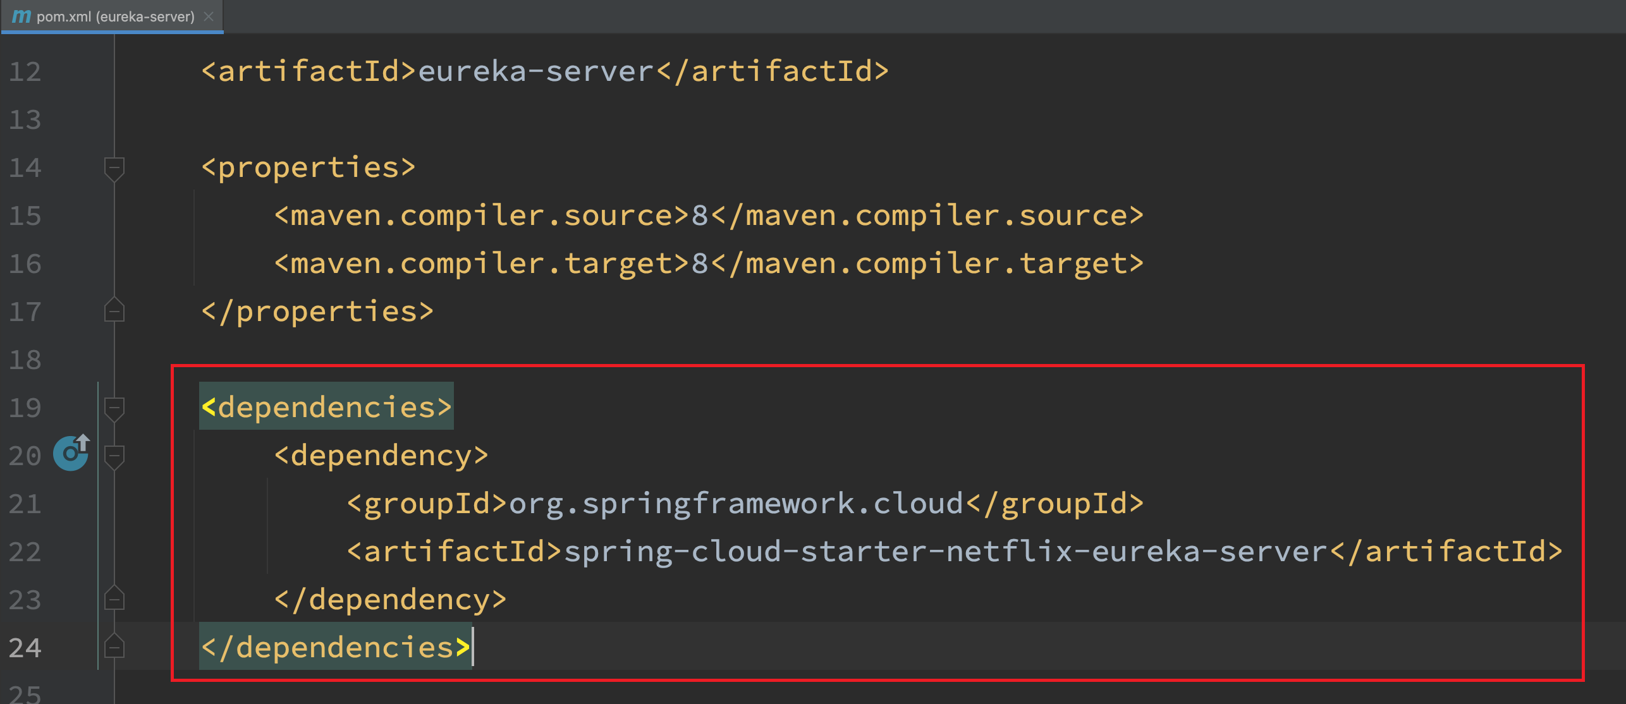Click line number 18 in gutter
The image size is (1626, 704).
25,360
